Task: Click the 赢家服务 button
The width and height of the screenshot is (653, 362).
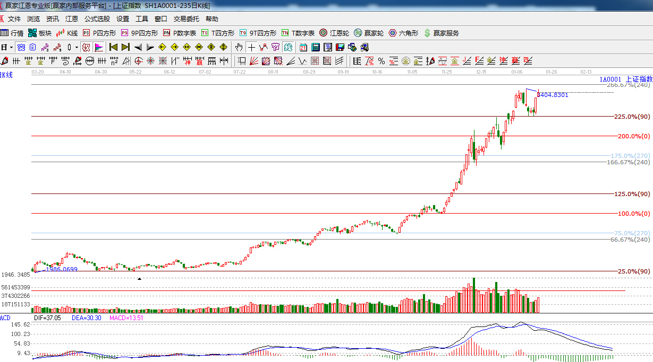Action: [441, 33]
